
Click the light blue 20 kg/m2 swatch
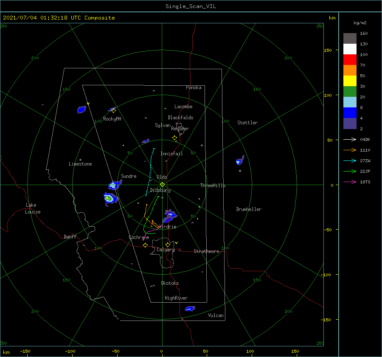coord(350,102)
